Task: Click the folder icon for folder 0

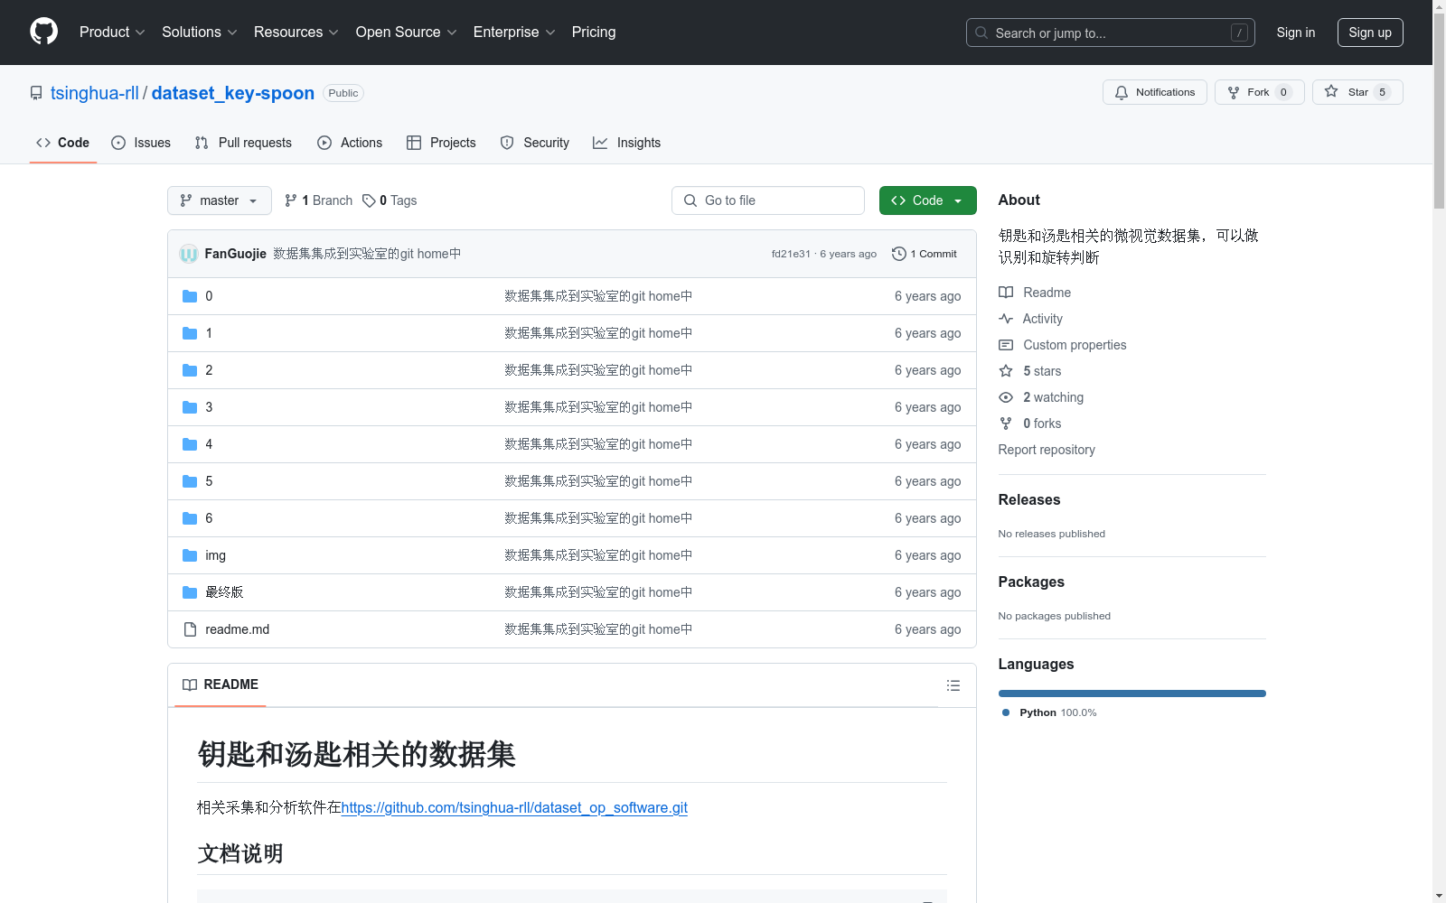Action: [190, 296]
